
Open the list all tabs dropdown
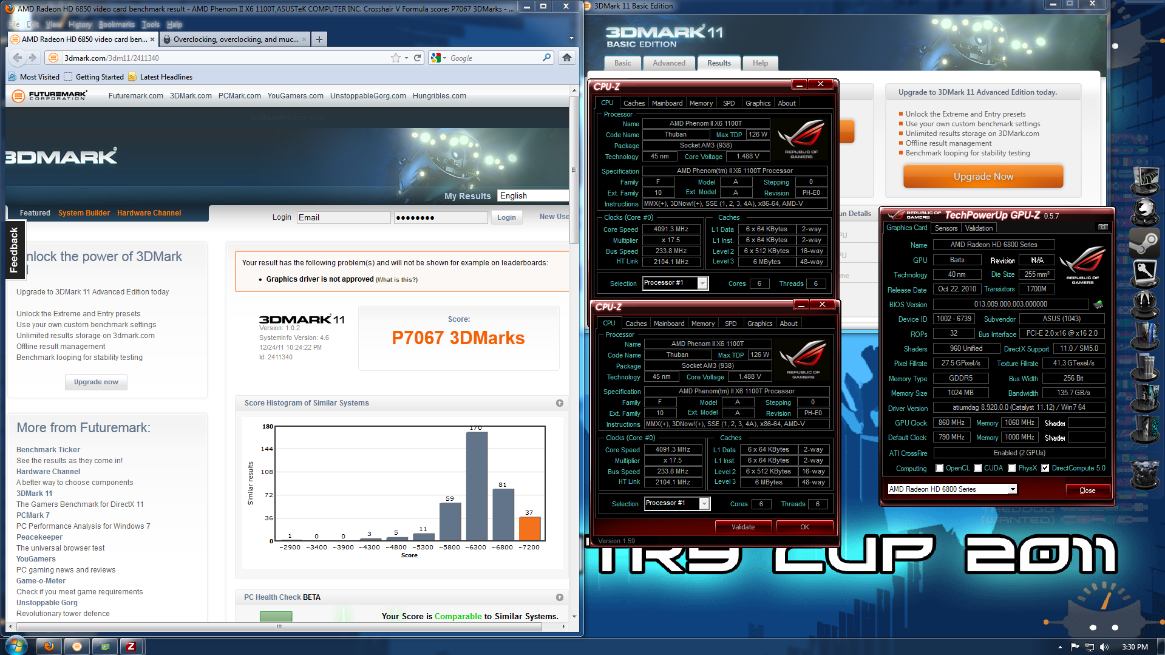[571, 38]
